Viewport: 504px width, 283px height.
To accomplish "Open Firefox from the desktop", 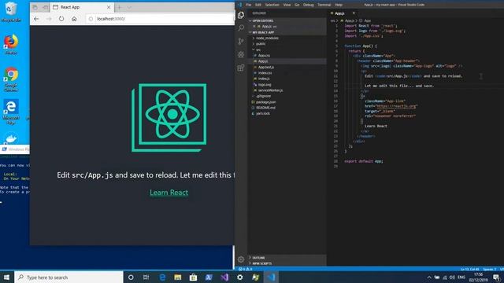I will pyautogui.click(x=11, y=45).
